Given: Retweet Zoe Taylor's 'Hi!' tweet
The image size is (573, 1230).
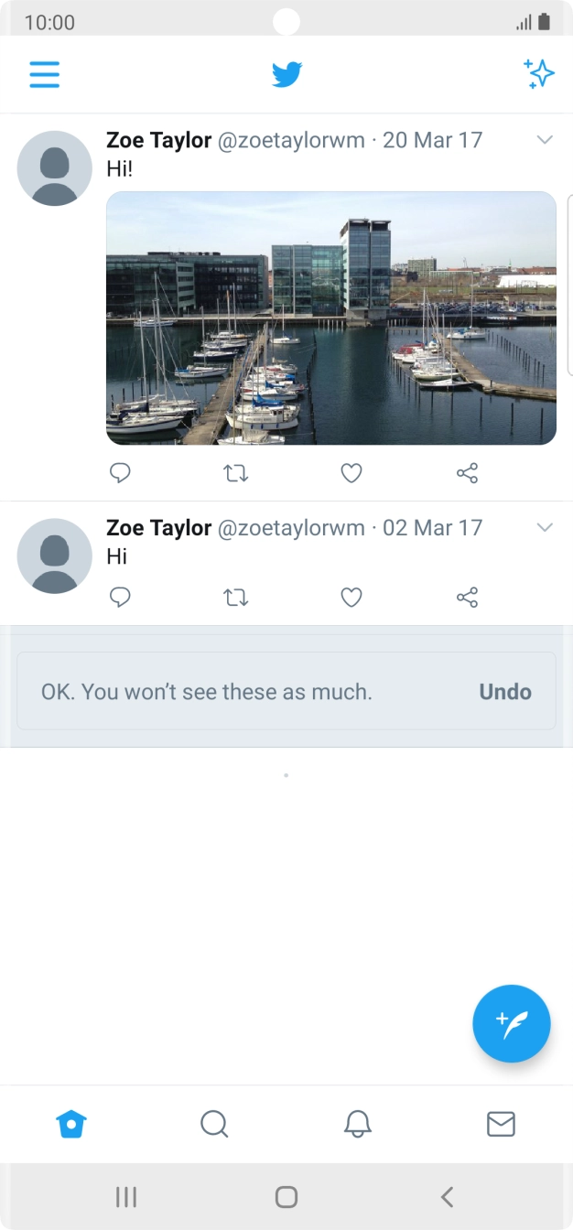Looking at the screenshot, I should tap(235, 473).
